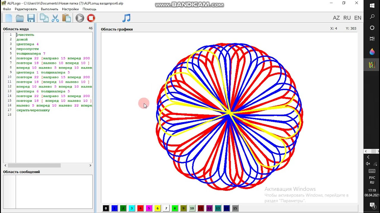Select color swatch 8 bright green
Screen dimensions: 380x213
(x=175, y=208)
